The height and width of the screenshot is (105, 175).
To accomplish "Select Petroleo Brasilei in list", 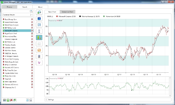I will [18, 45].
